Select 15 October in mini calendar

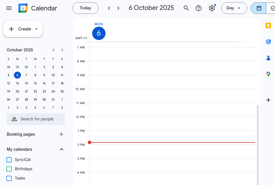point(35,83)
